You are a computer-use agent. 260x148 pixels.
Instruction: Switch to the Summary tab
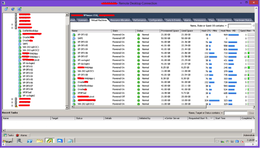pyautogui.click(x=82, y=20)
